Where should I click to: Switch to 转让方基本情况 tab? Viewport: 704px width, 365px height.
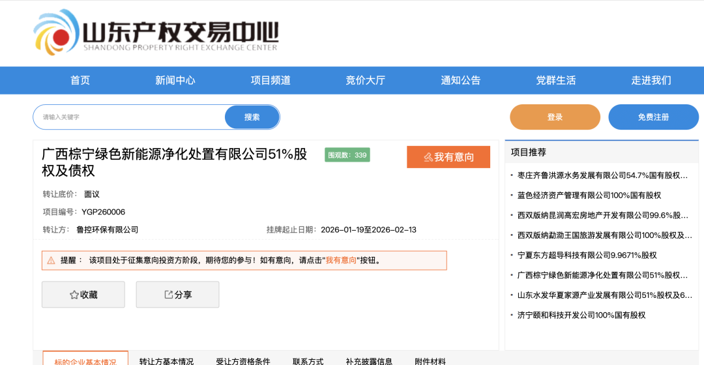(x=167, y=361)
